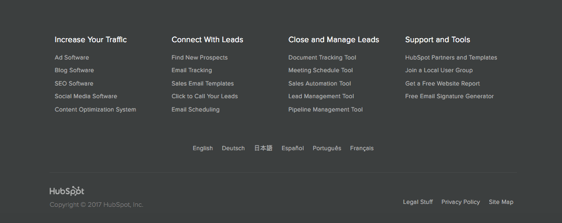Open the Blog Software link
The height and width of the screenshot is (223, 562).
click(74, 70)
